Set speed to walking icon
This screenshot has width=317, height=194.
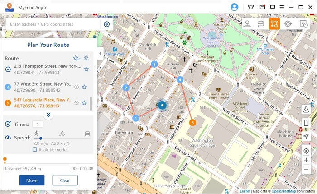(36, 133)
